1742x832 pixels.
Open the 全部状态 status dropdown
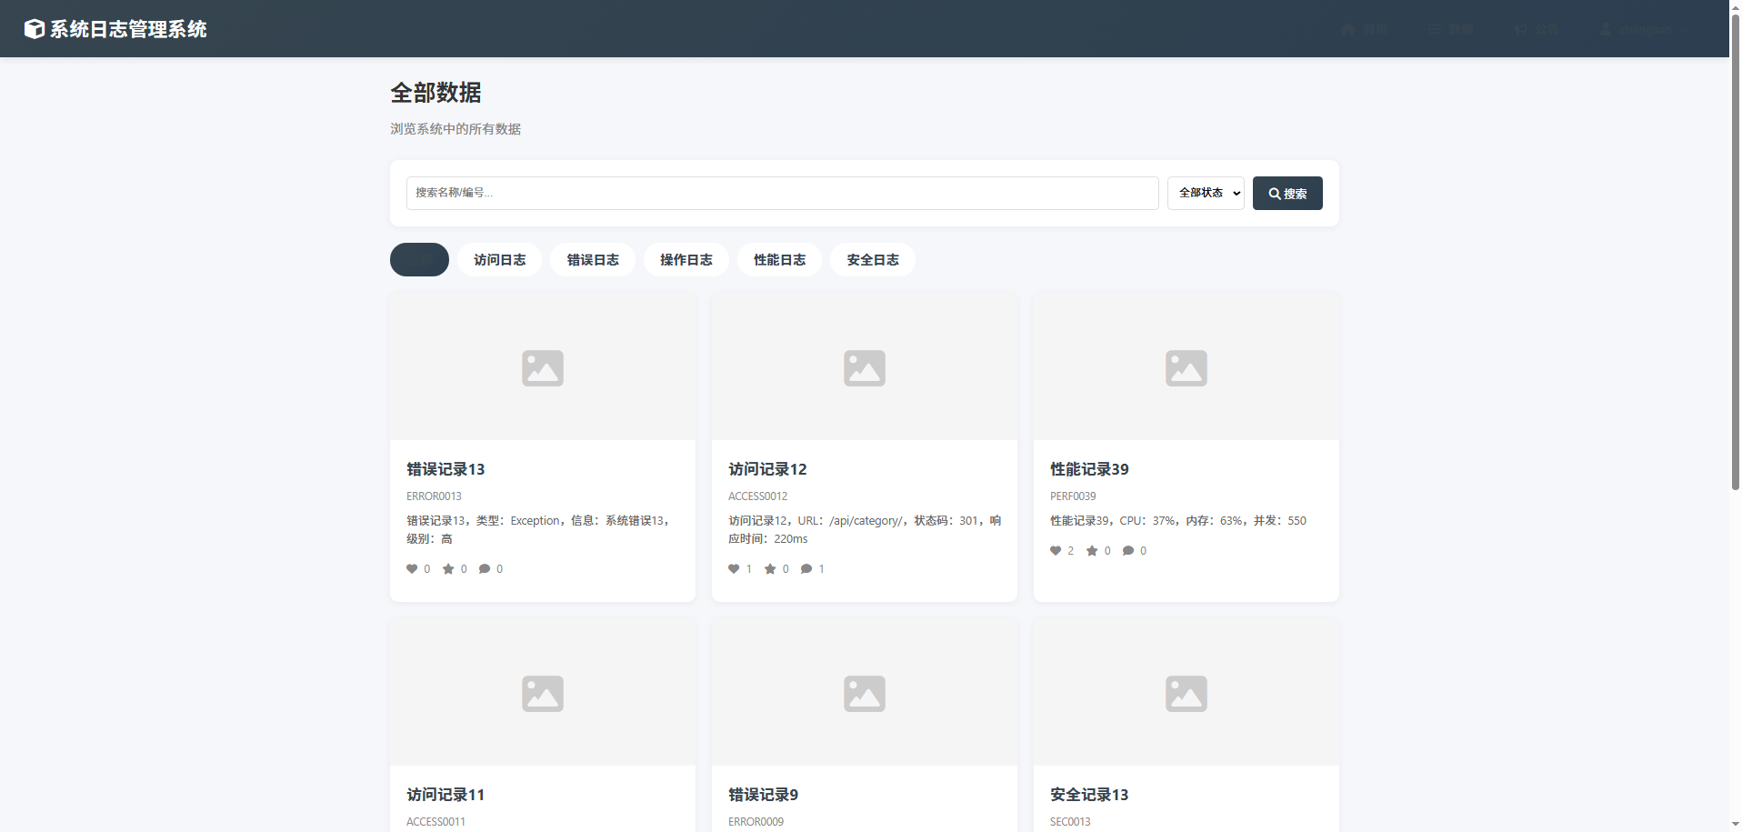pos(1206,193)
